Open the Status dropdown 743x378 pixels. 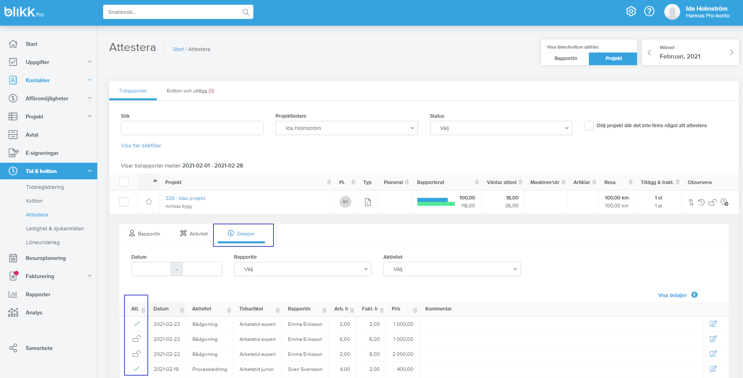coord(501,128)
